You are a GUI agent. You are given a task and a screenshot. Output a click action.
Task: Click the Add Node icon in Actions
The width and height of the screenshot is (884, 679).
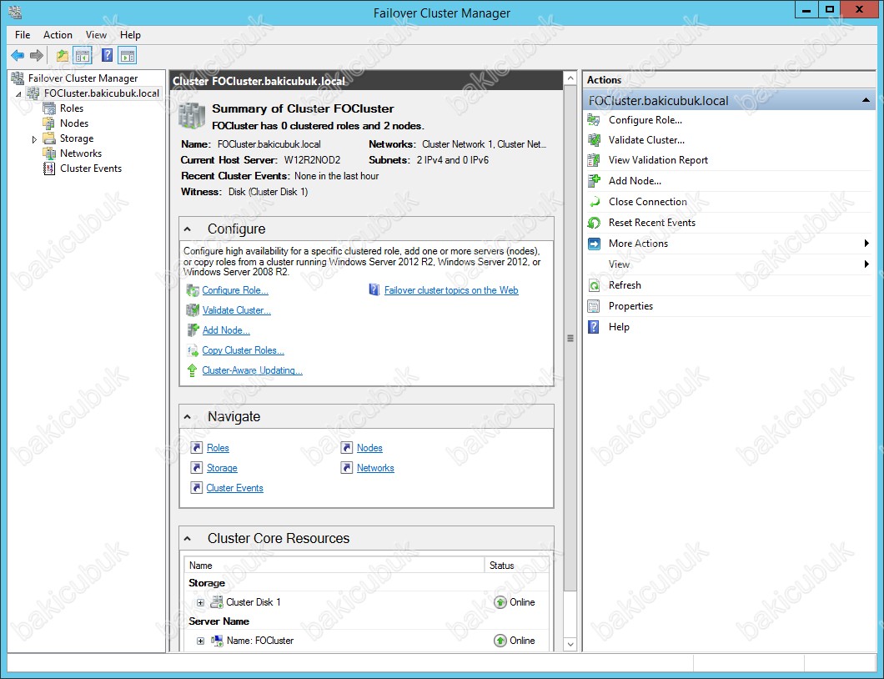[595, 181]
